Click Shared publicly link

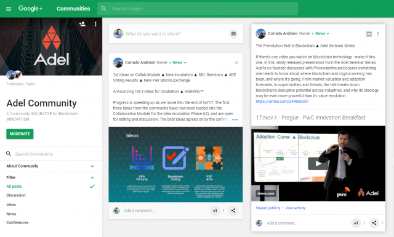pos(268,208)
